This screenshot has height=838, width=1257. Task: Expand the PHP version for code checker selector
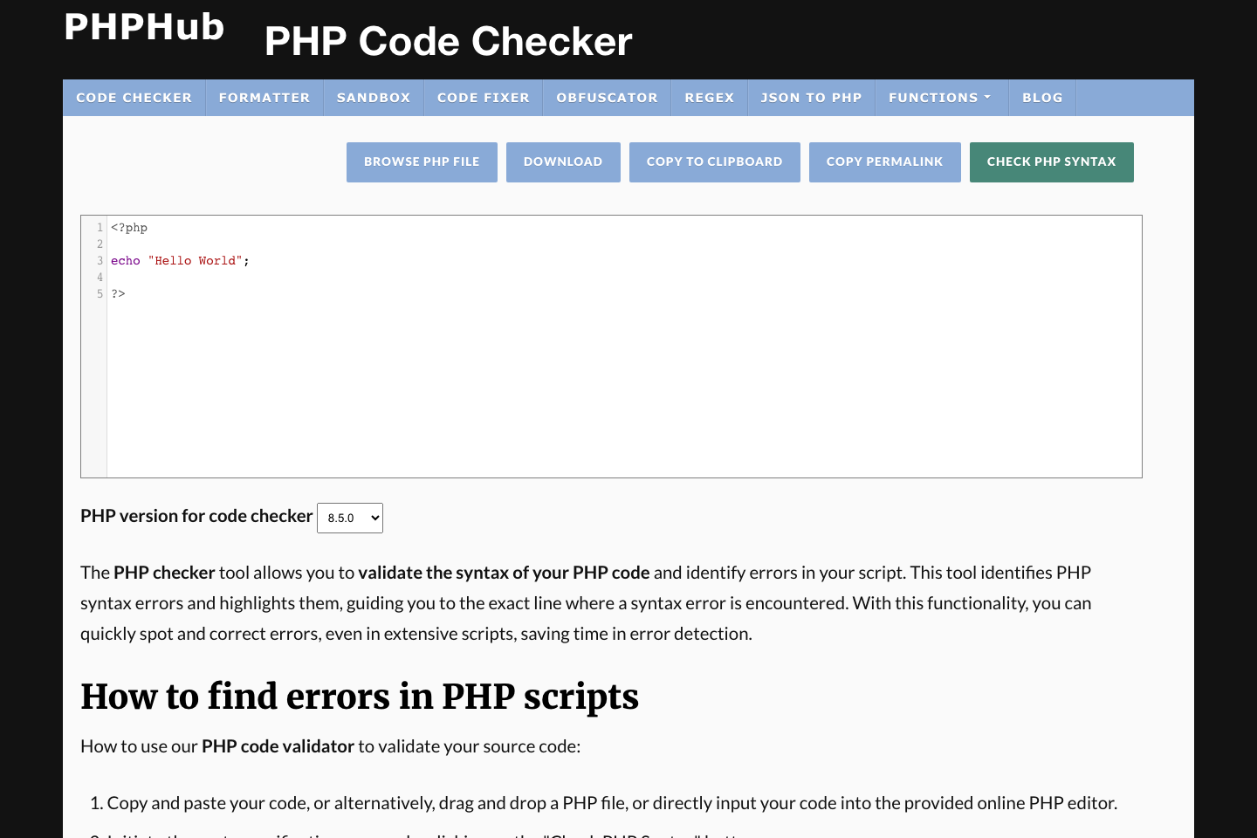(x=349, y=518)
